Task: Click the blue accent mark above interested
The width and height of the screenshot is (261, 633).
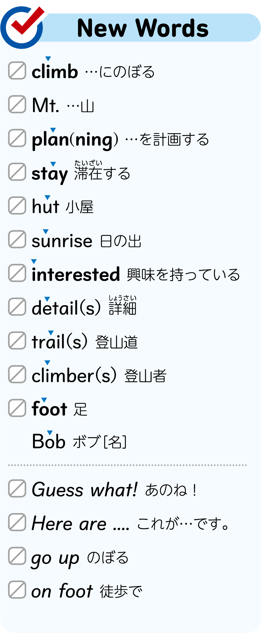Action: pos(34,262)
